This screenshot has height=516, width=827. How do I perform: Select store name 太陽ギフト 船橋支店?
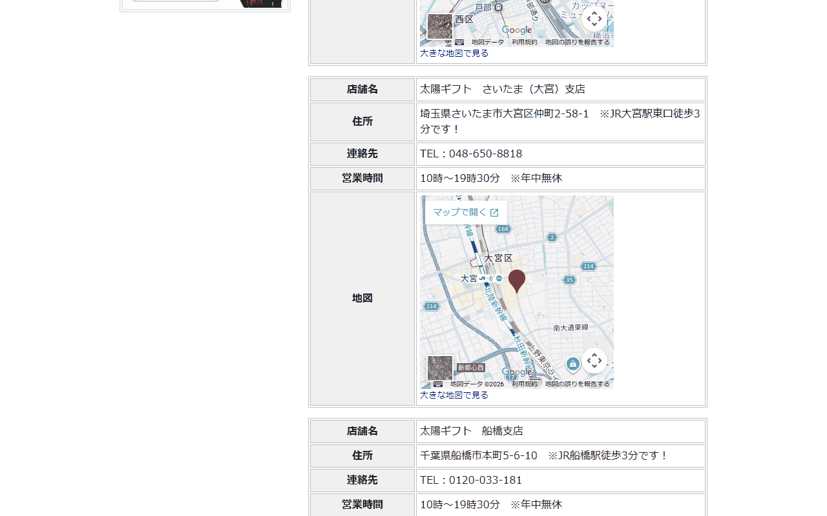click(x=472, y=431)
